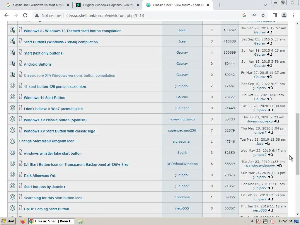Click the scrollbar down arrow

point(297,214)
